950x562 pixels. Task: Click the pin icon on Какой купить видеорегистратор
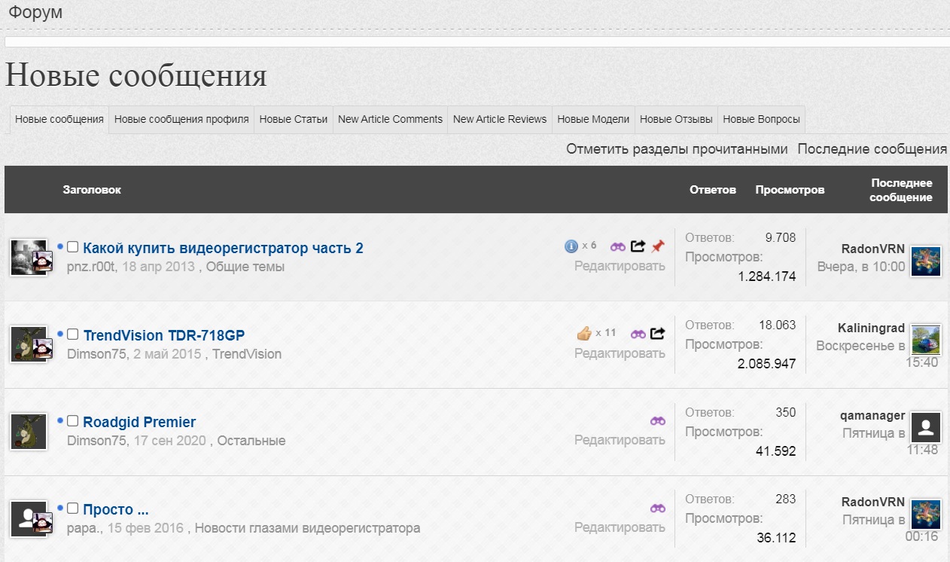click(x=658, y=246)
